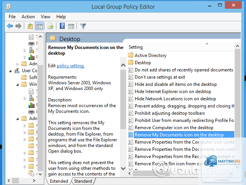Minimize the Local Group Policy Editor window
Screen dimensions: 246x185
tap(210, 6)
